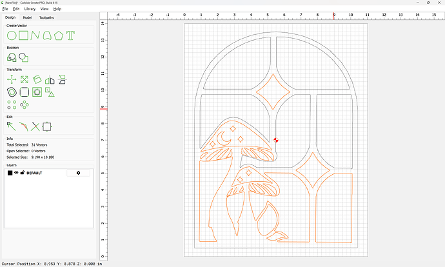Open the Trace/shape conversion tool

[x=50, y=92]
